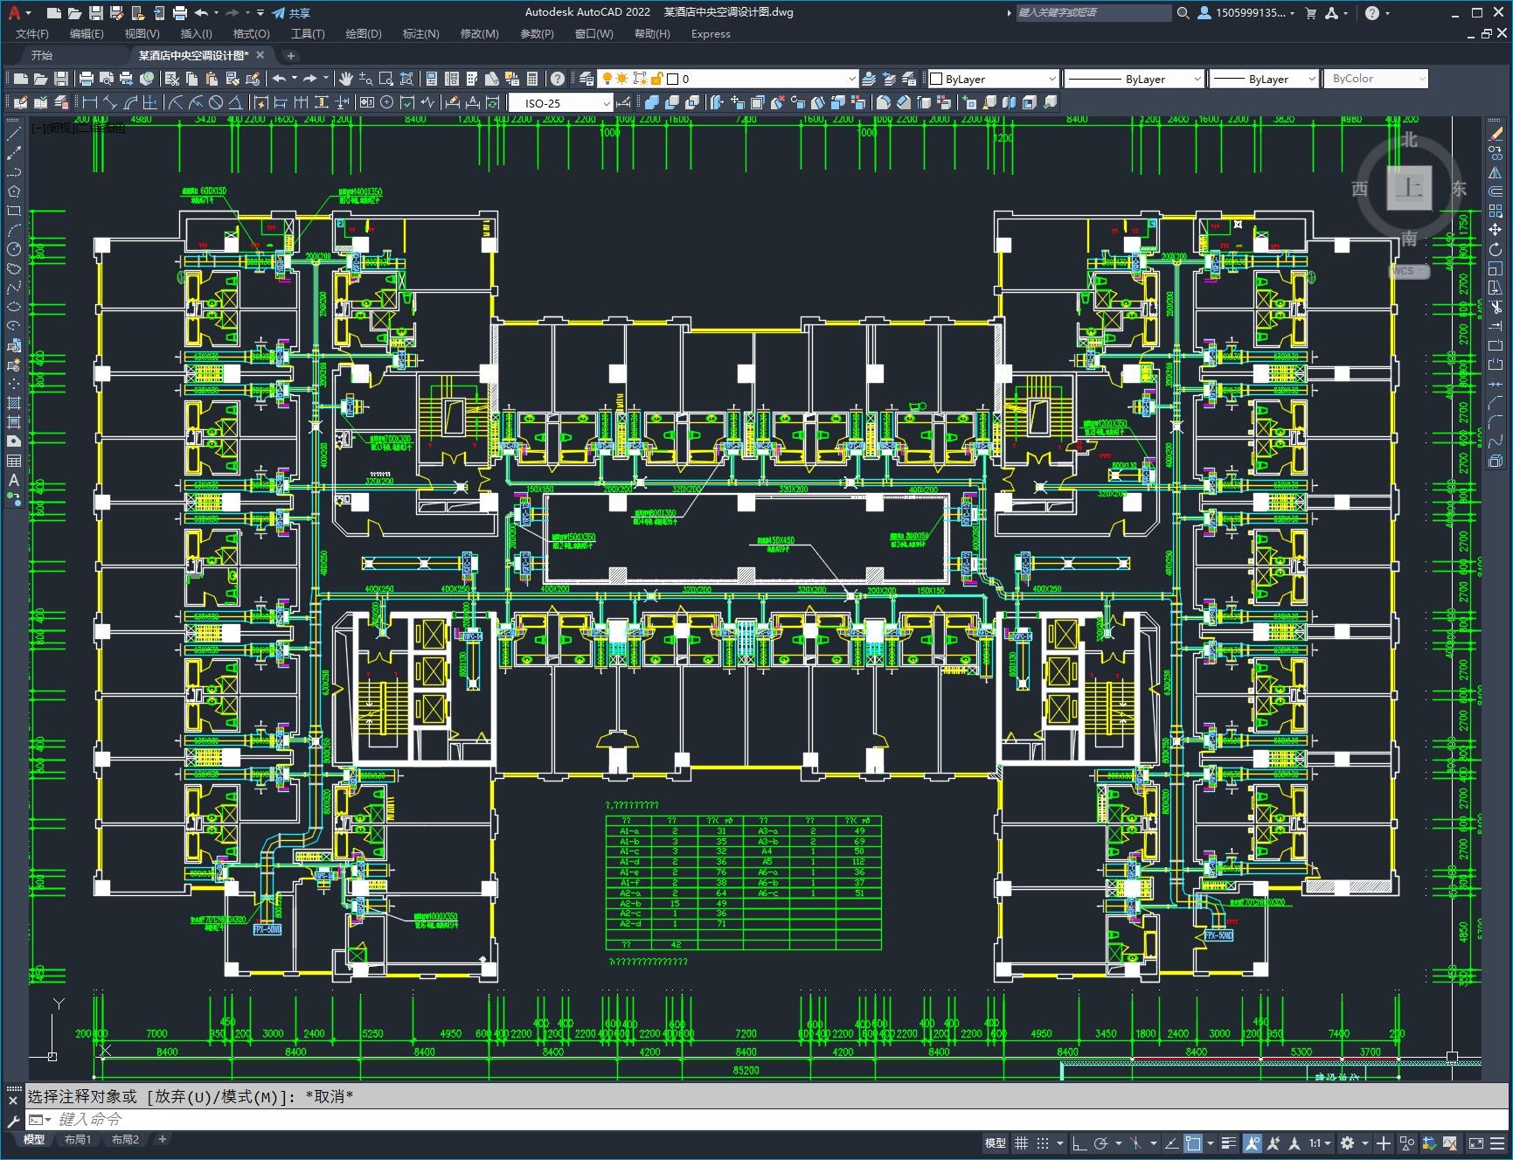1513x1160 pixels.
Task: Select the Line tool in draw toolbar
Action: (x=14, y=134)
